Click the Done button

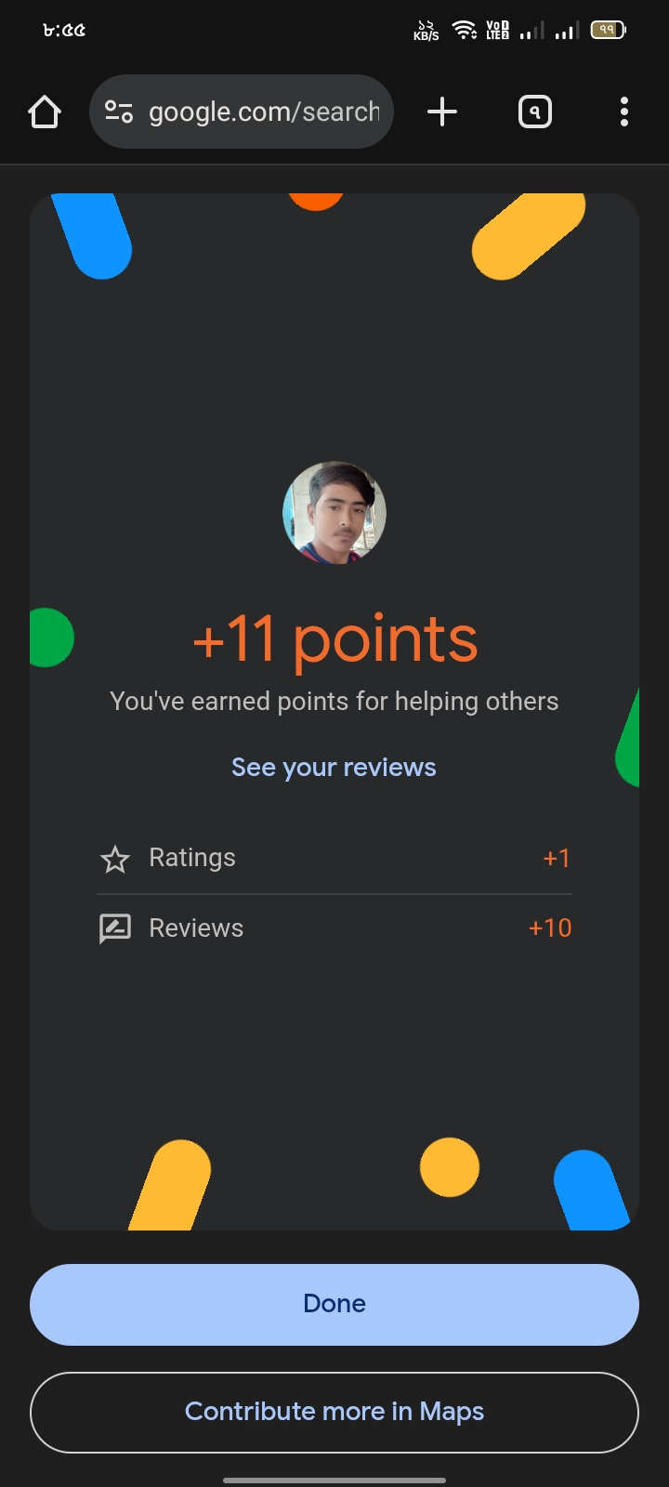[x=334, y=1304]
